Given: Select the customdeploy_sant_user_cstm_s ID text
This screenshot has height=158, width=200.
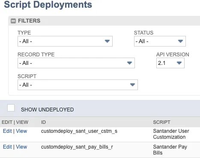Looking at the screenshot, I should pyautogui.click(x=79, y=131).
